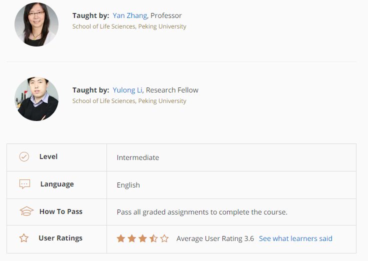Click the English language value
This screenshot has height=261, width=368.
coord(128,185)
